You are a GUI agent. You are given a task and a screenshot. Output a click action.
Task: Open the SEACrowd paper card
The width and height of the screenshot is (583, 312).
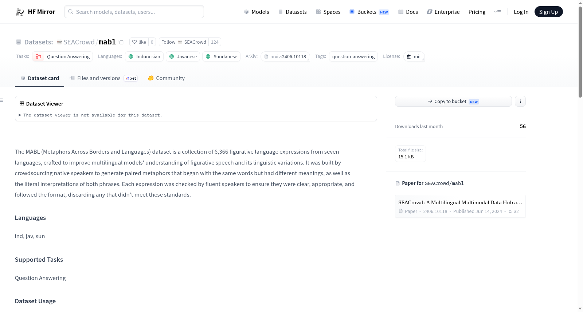coord(460,206)
